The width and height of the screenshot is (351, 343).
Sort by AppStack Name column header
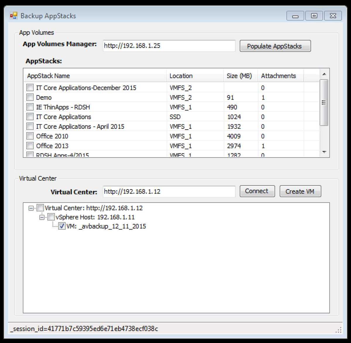click(95, 76)
